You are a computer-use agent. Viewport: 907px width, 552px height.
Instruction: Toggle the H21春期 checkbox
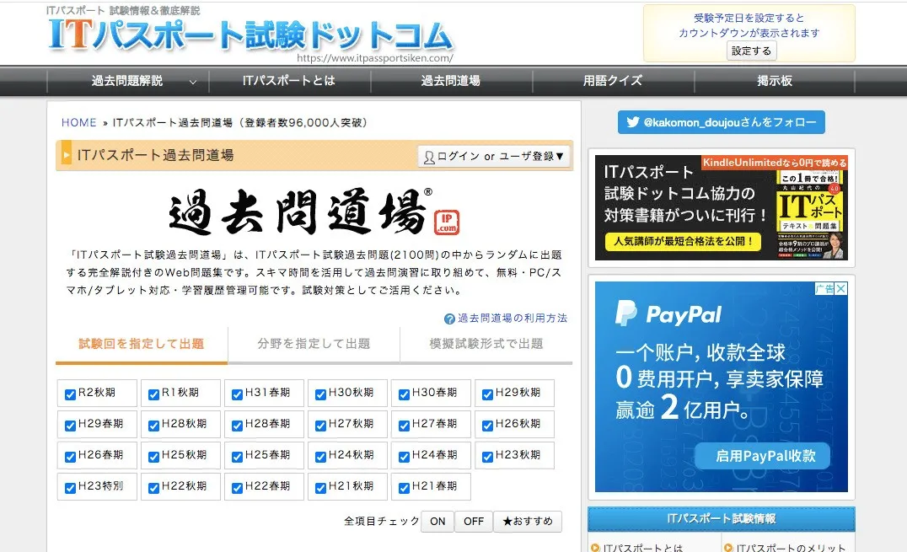point(404,488)
